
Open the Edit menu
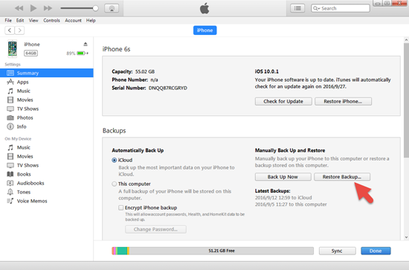[x=20, y=20]
